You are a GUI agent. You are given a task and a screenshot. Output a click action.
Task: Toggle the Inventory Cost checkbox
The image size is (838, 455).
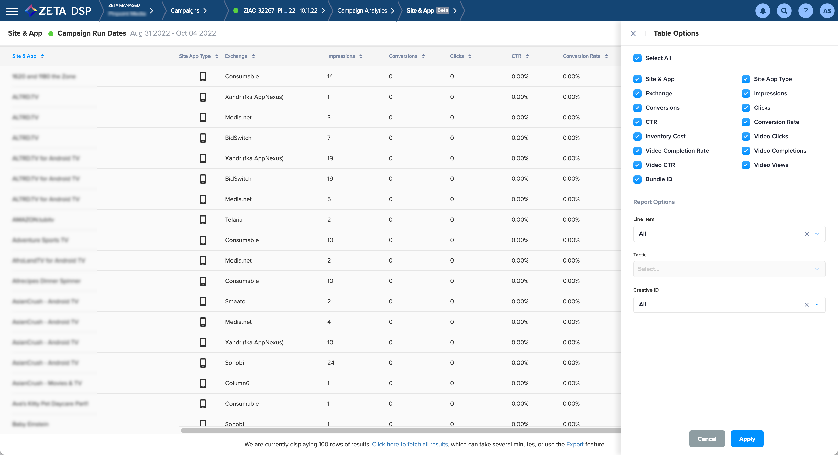(x=637, y=136)
